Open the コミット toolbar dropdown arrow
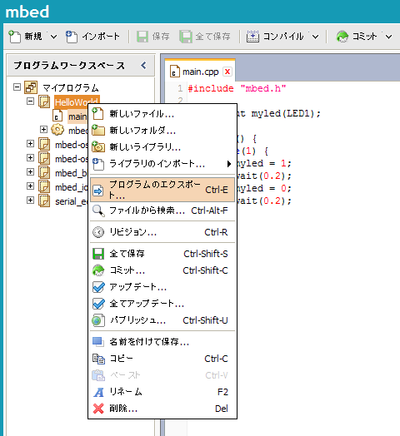Image resolution: width=400 pixels, height=436 pixels. [x=388, y=37]
